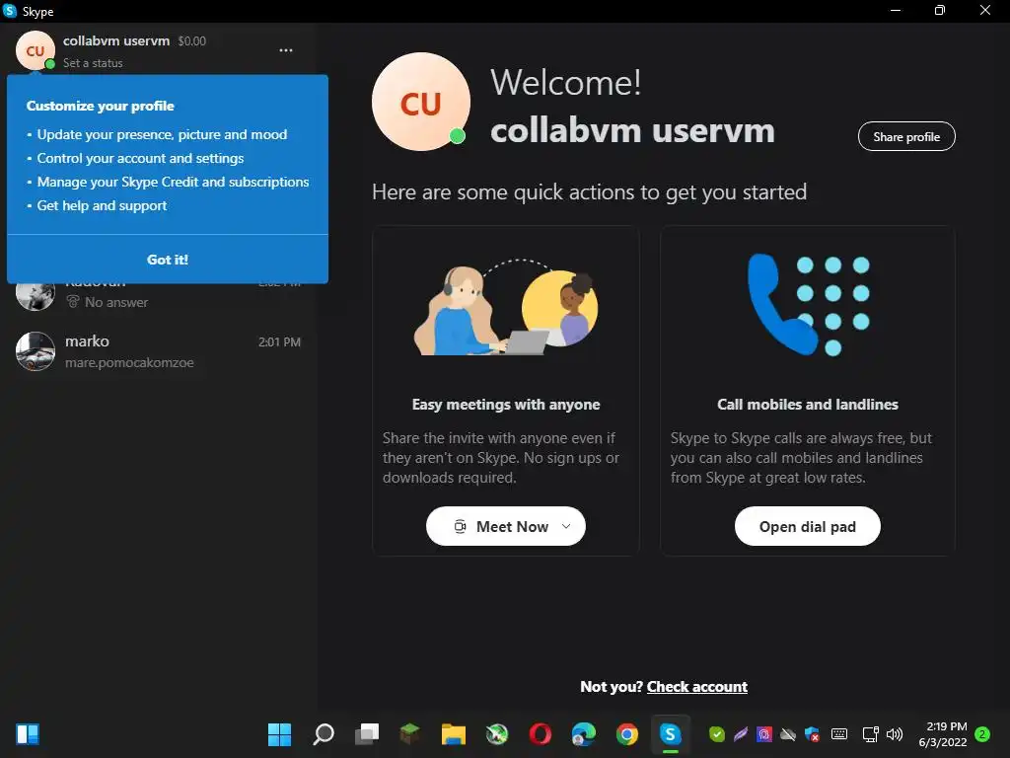Click the Easy meetings illustration
The height and width of the screenshot is (758, 1010).
[x=506, y=308]
